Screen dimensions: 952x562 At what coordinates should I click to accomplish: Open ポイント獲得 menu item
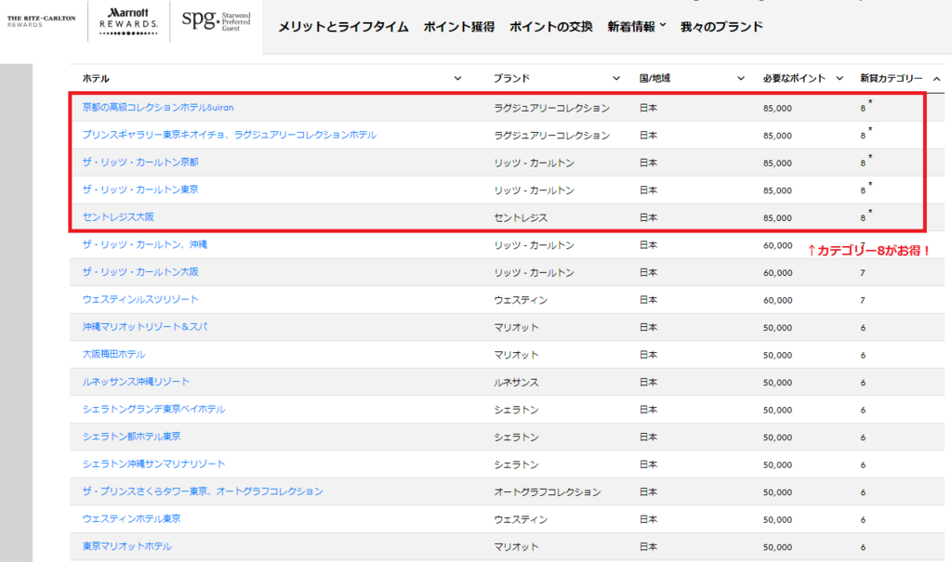[459, 27]
